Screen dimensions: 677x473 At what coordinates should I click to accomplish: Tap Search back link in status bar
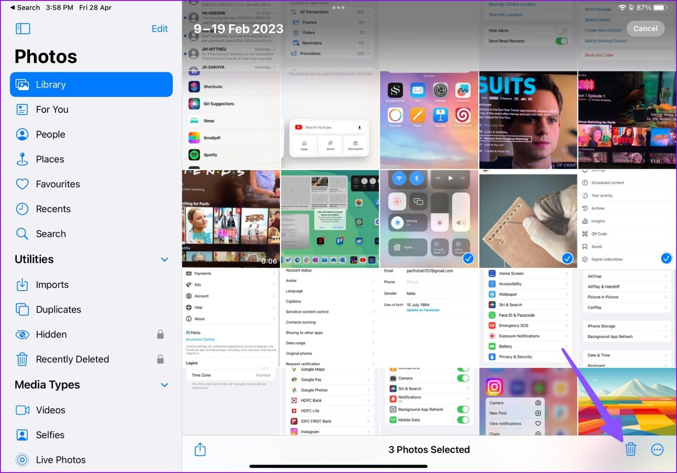pyautogui.click(x=25, y=7)
